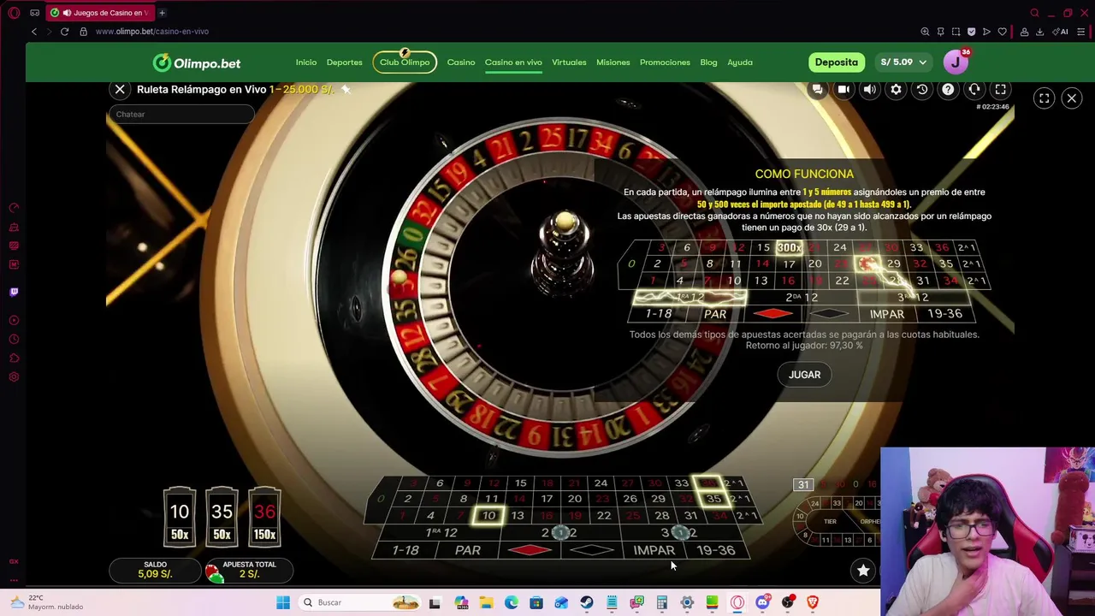
Task: Open Brave browser from the taskbar
Action: coord(813,602)
